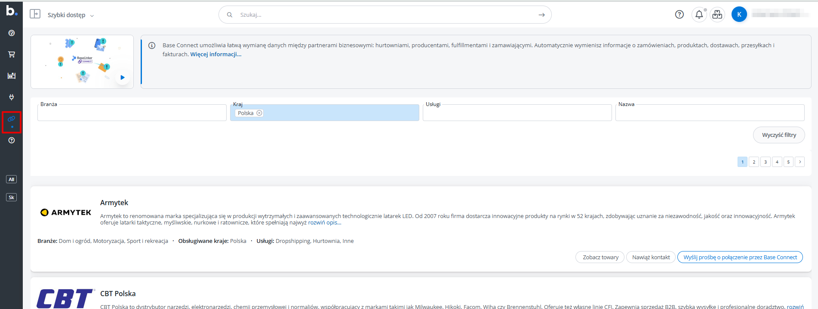The height and width of the screenshot is (309, 818).
Task: Open the warehouse products sidebar icon
Action: pyautogui.click(x=12, y=76)
